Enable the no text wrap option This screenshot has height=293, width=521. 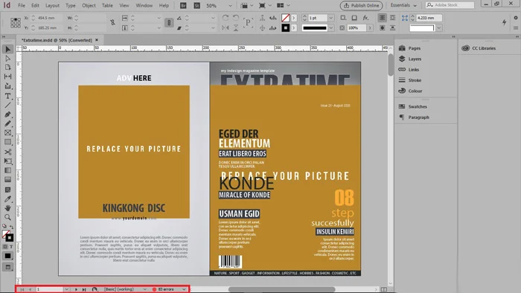tap(383, 18)
